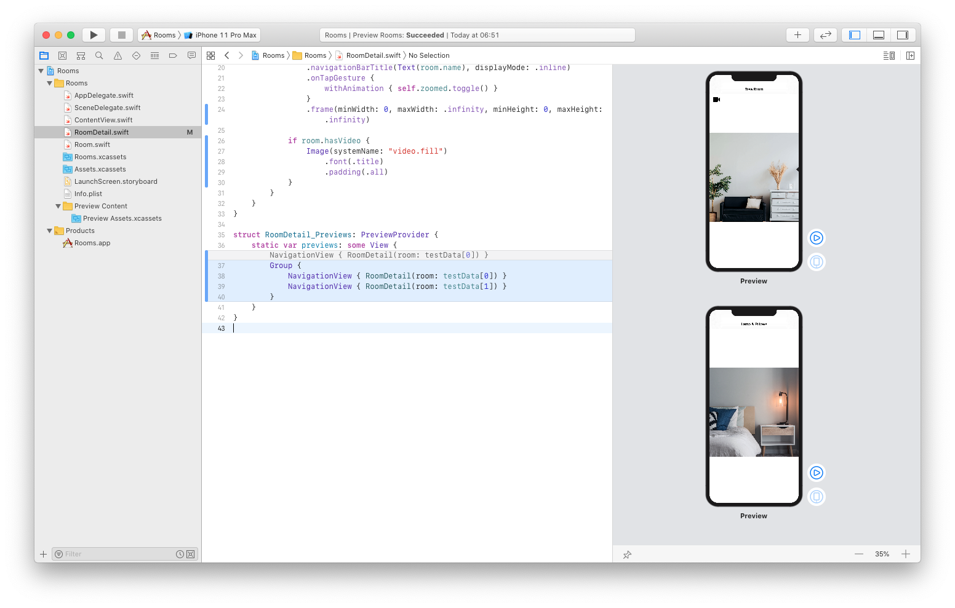Viewport: 955px width, 608px height.
Task: Open the Breakpoint navigator
Action: click(173, 55)
